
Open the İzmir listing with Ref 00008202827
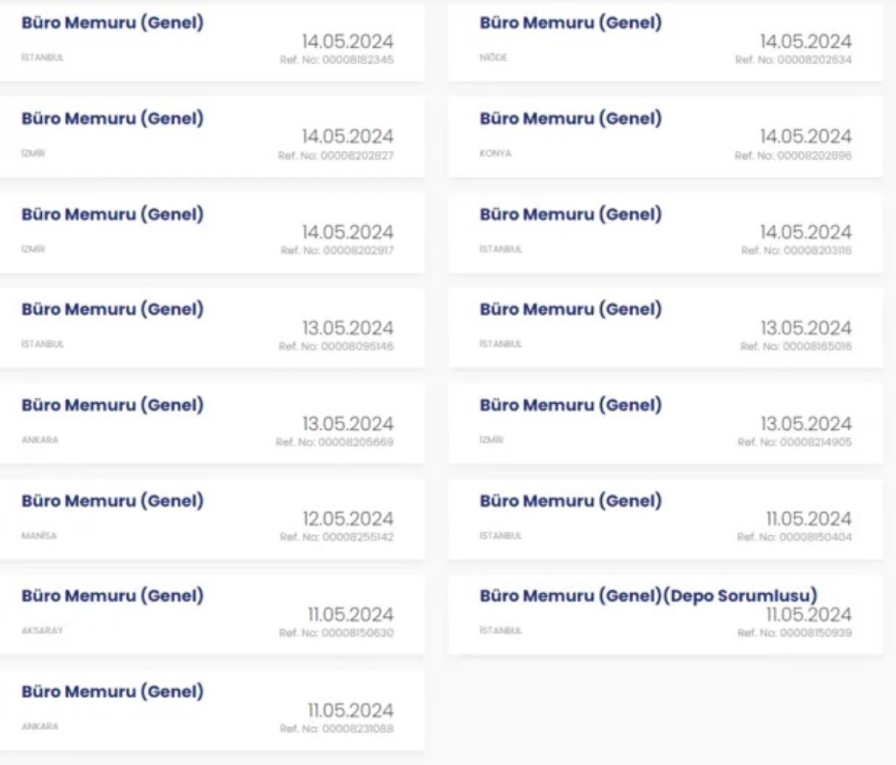pos(212,137)
